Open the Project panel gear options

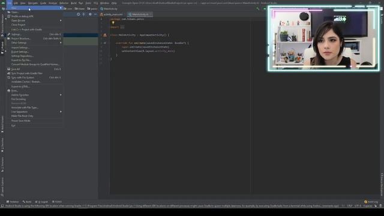pyautogui.click(x=90, y=14)
